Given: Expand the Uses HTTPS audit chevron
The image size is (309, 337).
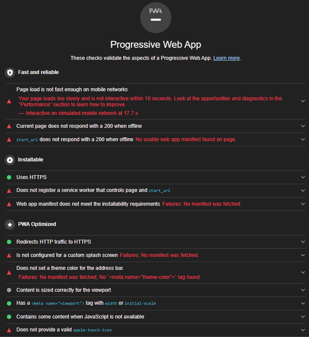Looking at the screenshot, I should [x=303, y=177].
